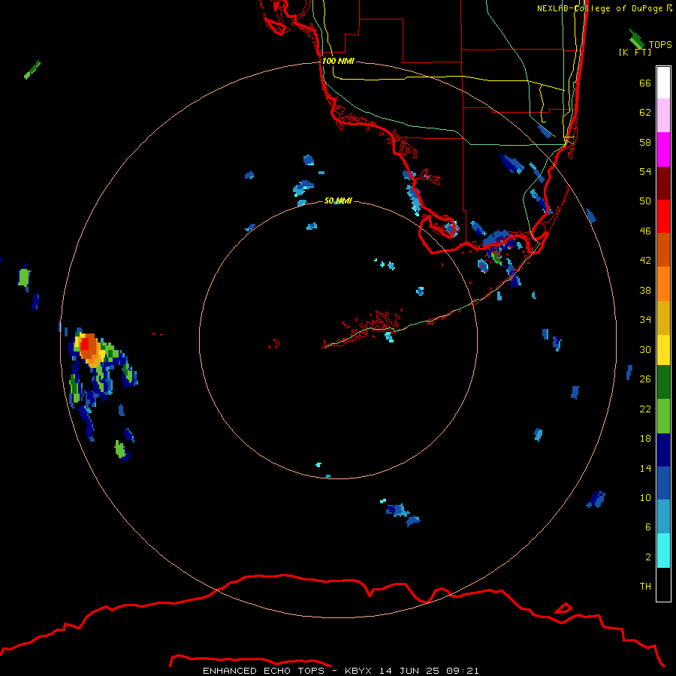Screen dimensions: 676x676
Task: Click the gold legend segment beside 34
Action: click(663, 318)
